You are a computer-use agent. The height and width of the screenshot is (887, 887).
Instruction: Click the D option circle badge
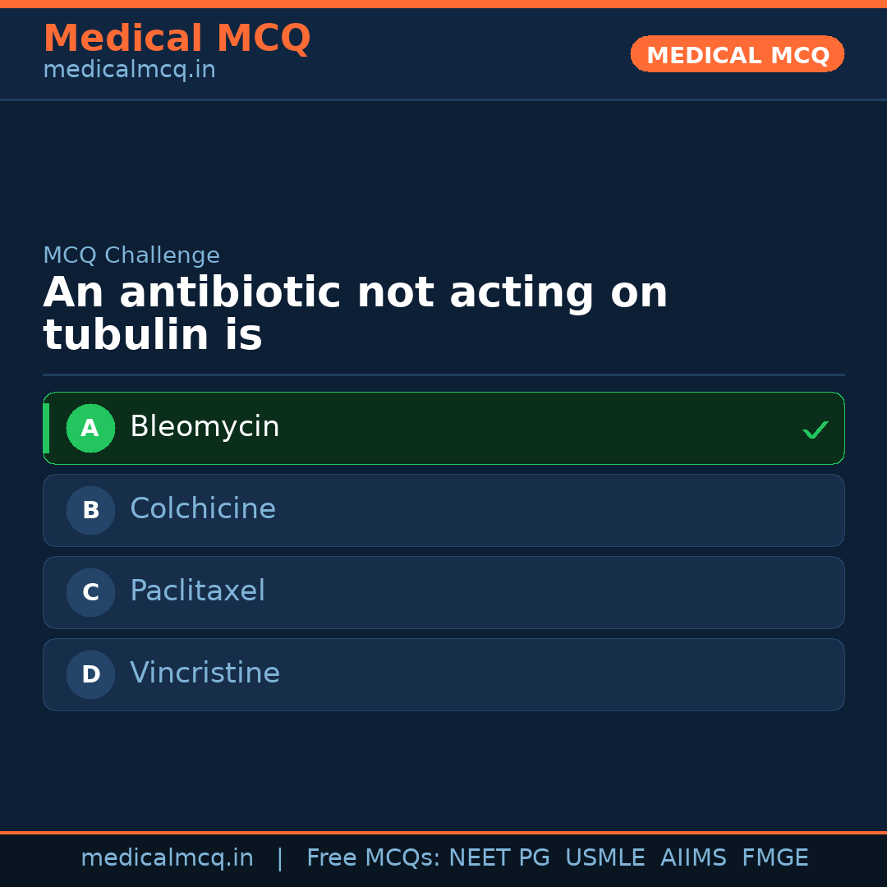coord(90,674)
